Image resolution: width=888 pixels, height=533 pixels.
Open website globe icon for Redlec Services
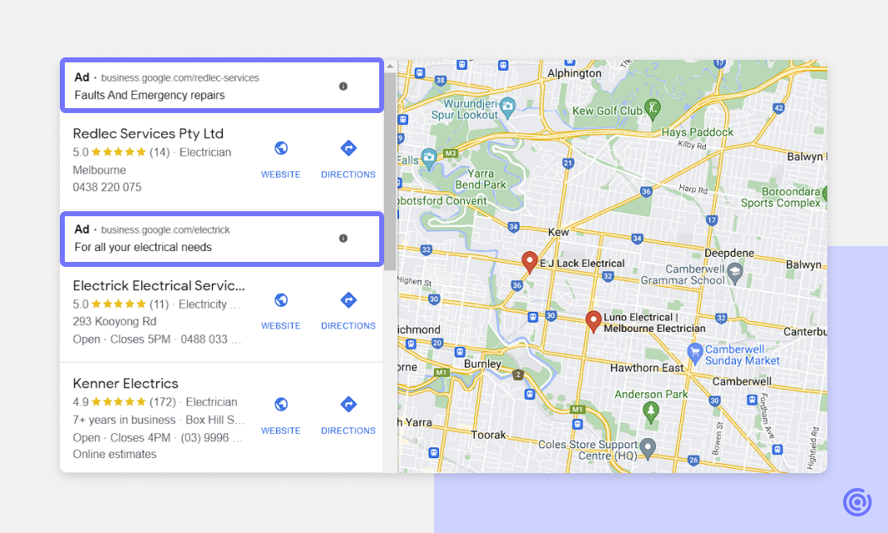click(281, 148)
